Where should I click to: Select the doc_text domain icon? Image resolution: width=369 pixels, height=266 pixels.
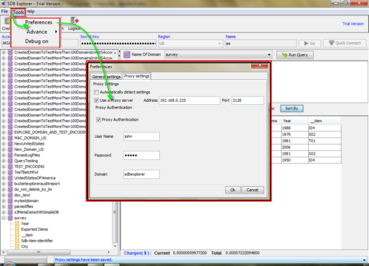click(x=10, y=195)
